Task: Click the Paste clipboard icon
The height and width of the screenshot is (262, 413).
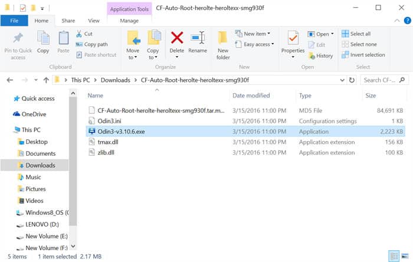Action: [x=64, y=38]
